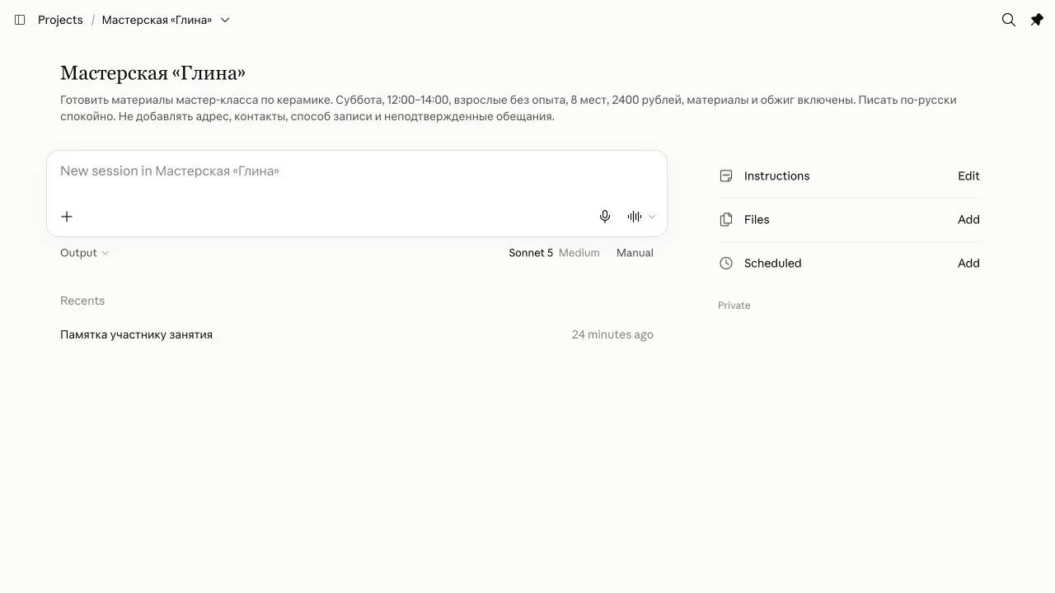1055x593 pixels.
Task: Focus the New session message input
Action: pos(356,171)
